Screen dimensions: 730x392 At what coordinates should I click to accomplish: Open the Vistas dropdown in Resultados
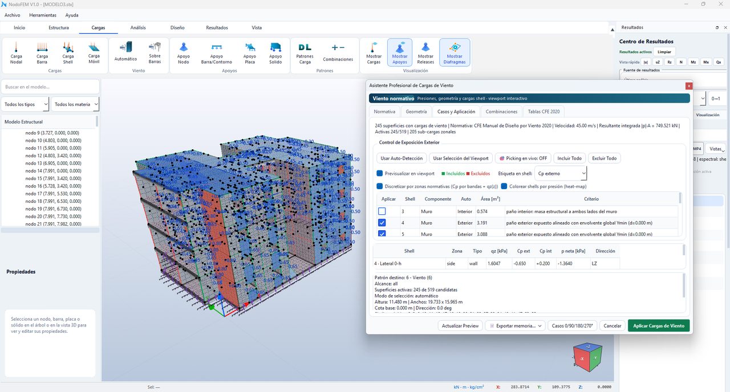[x=715, y=149]
